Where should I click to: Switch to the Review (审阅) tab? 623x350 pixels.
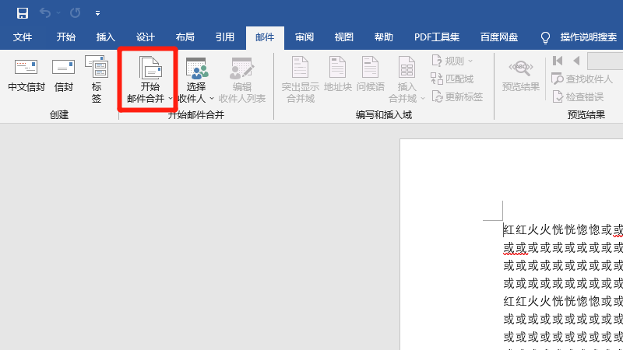304,37
